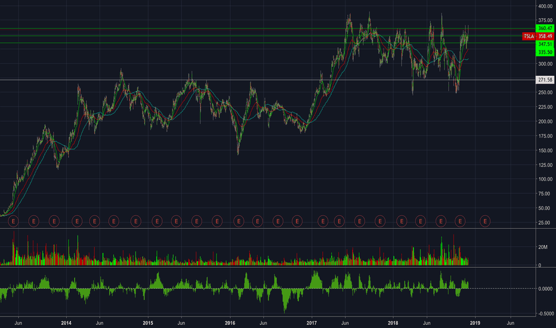Viewport: 556px width, 328px height.
Task: Open the November 2017 earnings marker
Action: pos(380,222)
